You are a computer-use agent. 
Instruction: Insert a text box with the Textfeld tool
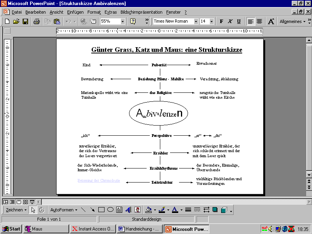119,210
